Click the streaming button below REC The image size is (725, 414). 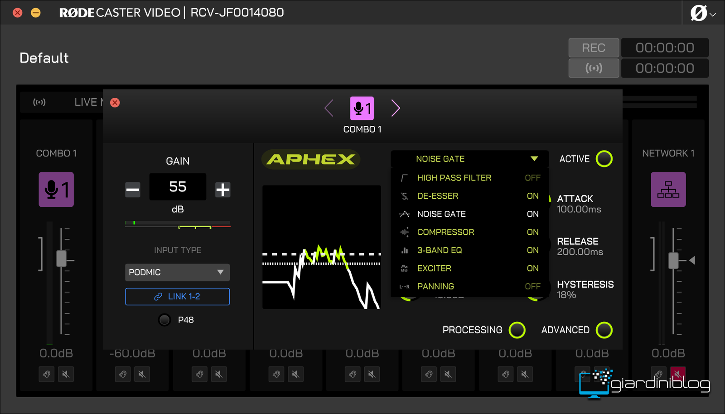pyautogui.click(x=594, y=68)
